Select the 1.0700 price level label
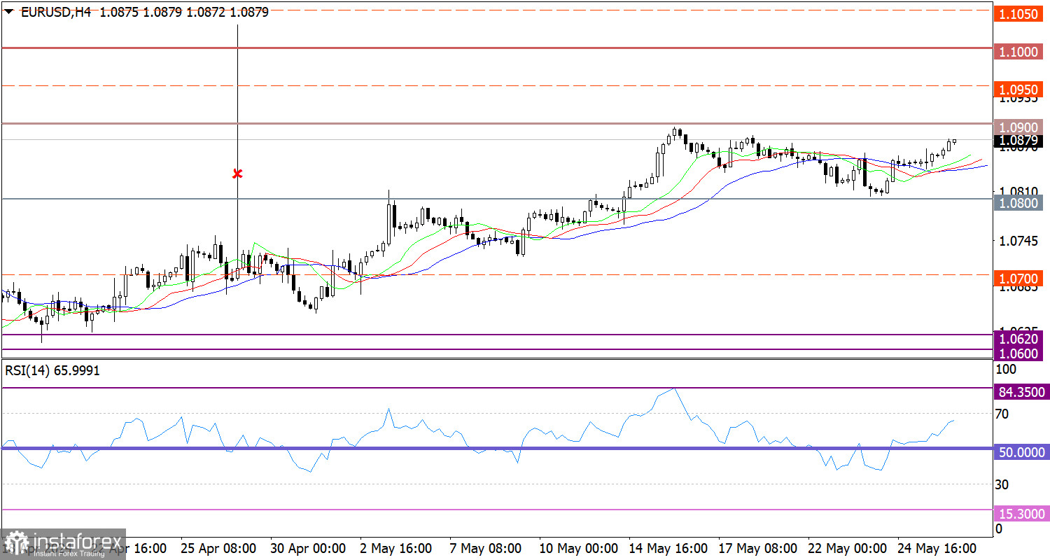Screen dimensions: 1050x560 click(x=1018, y=279)
